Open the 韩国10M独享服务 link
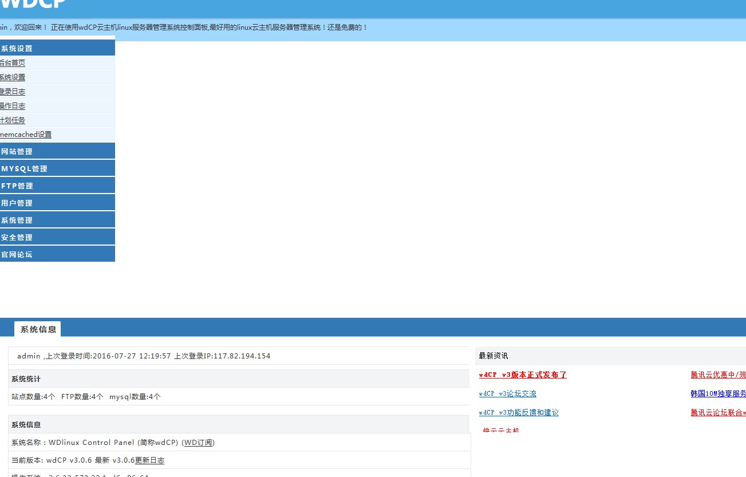 pos(718,394)
